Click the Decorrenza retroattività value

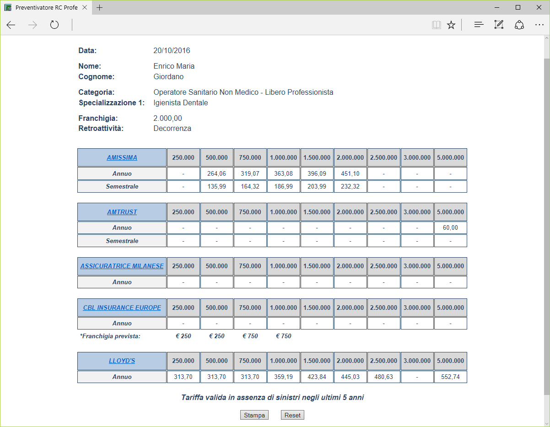click(172, 128)
